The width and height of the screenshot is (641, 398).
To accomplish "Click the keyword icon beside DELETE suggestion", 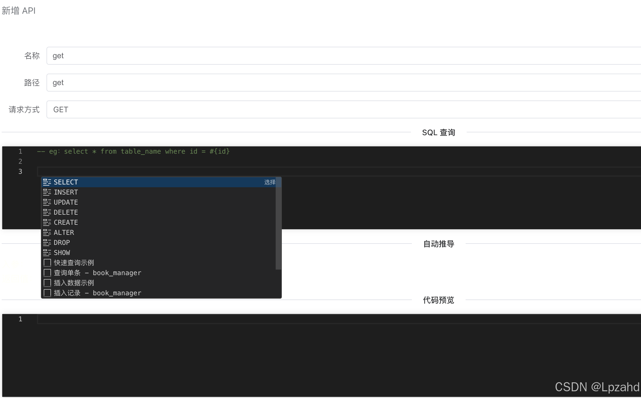I will 47,212.
